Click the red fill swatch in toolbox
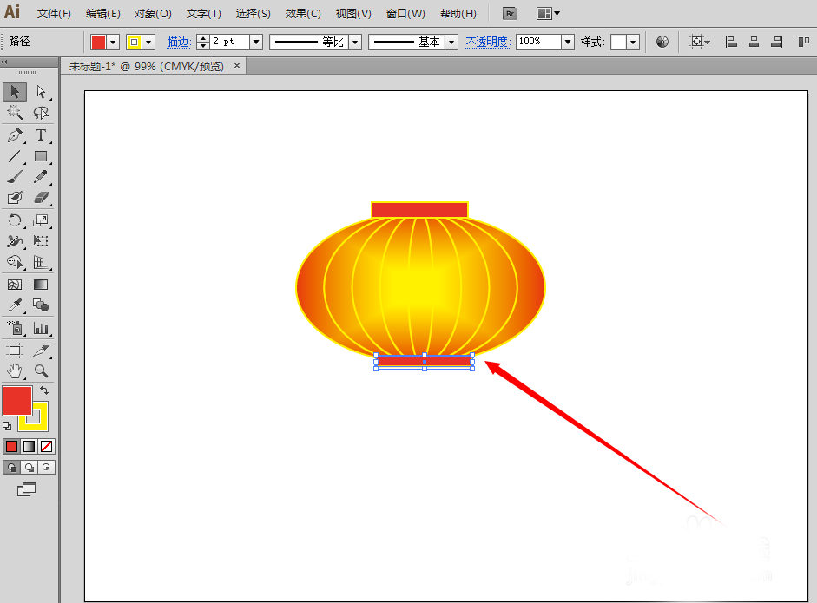Viewport: 817px width, 603px height. [17, 401]
